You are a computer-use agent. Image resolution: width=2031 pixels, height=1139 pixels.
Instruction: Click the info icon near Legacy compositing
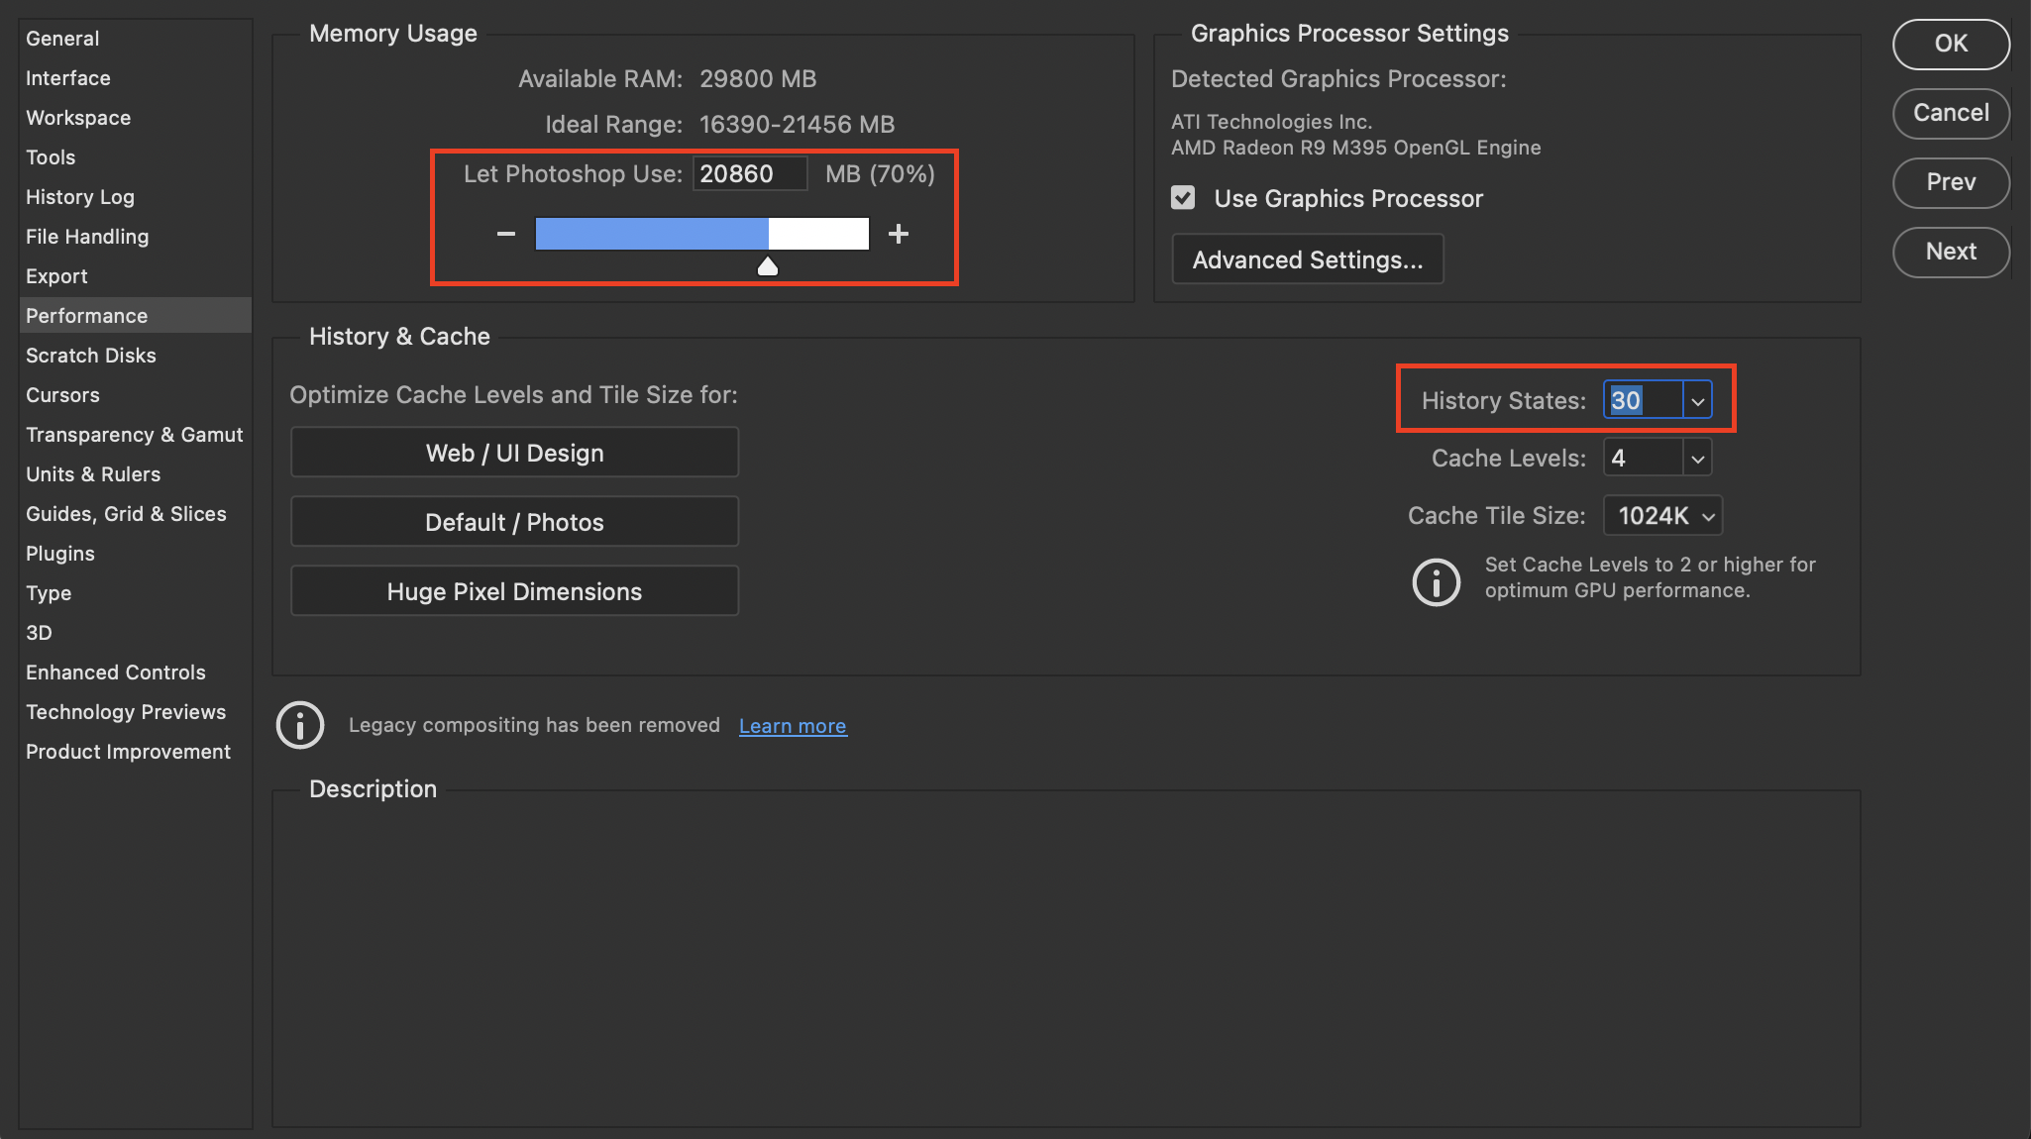point(300,725)
